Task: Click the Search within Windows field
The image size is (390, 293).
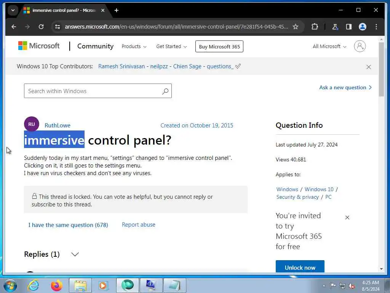Action: [98, 91]
